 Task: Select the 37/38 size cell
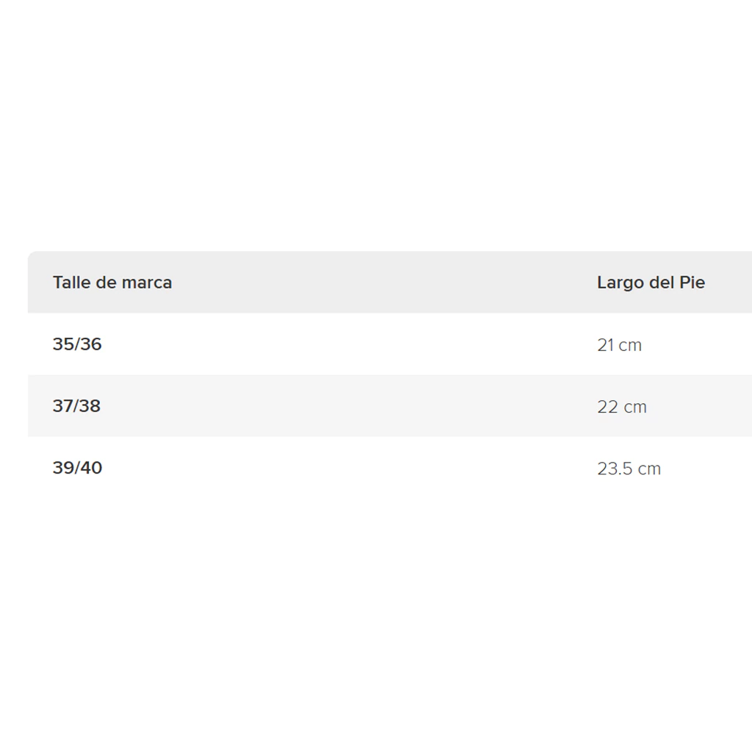(76, 406)
